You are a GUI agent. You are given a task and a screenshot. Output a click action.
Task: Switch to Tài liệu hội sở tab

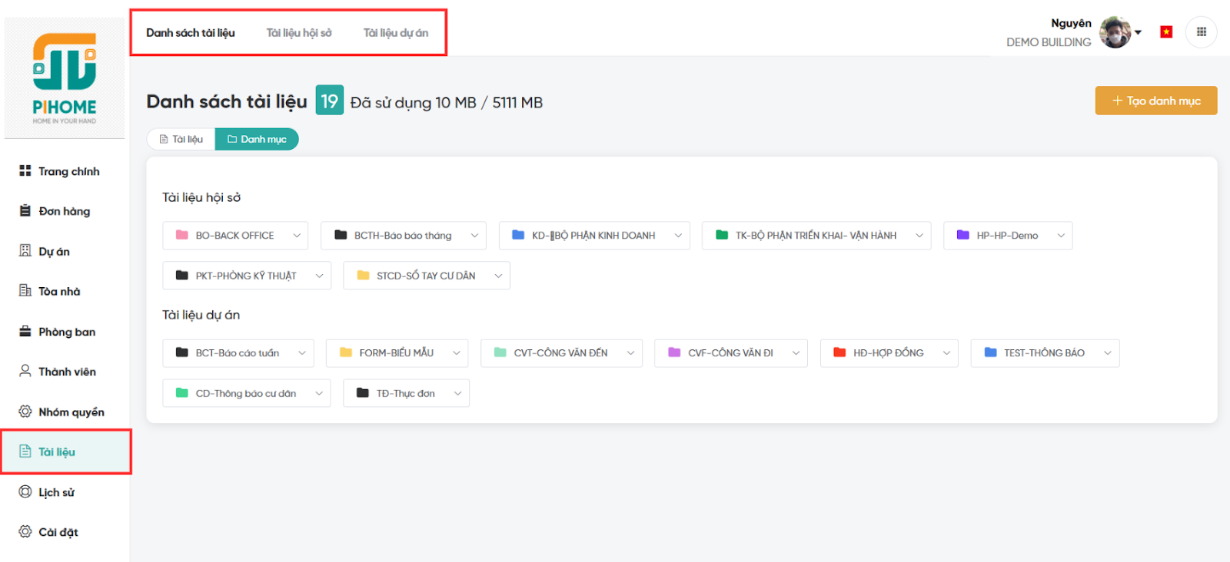tap(299, 33)
